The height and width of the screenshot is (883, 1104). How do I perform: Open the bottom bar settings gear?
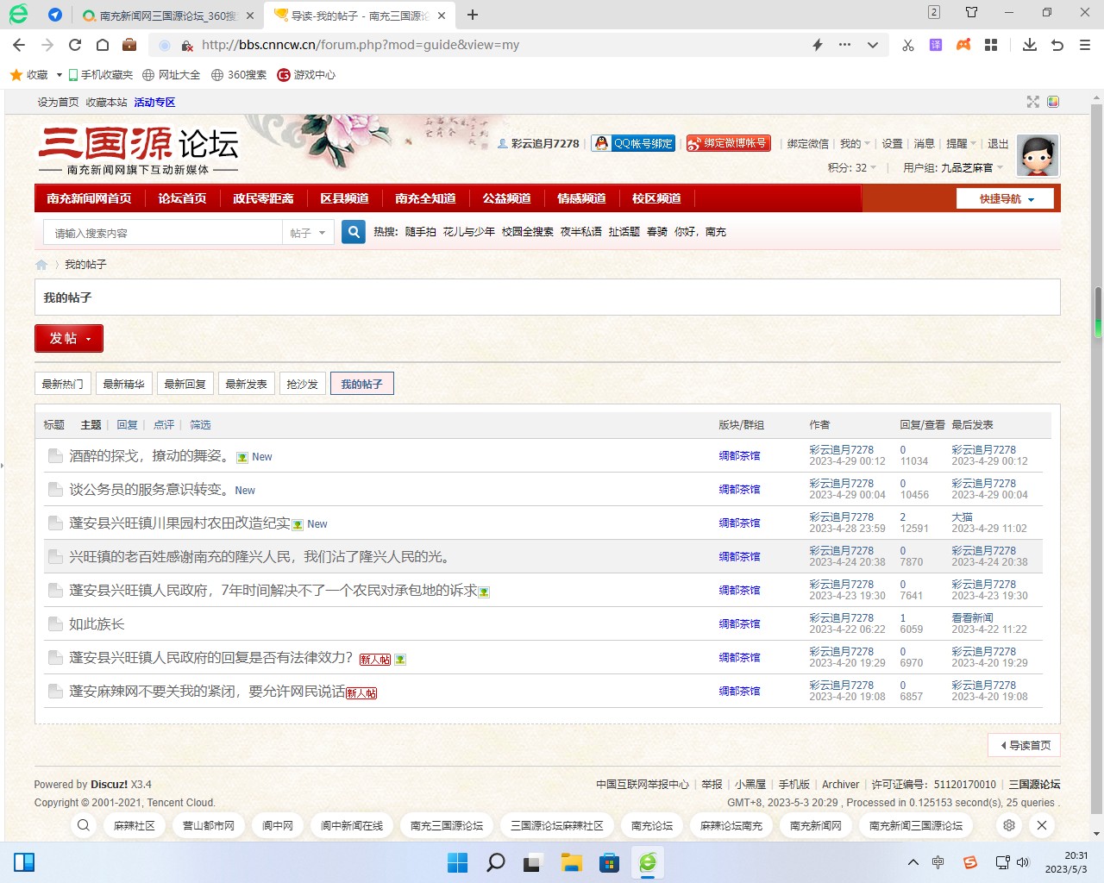pos(1008,825)
